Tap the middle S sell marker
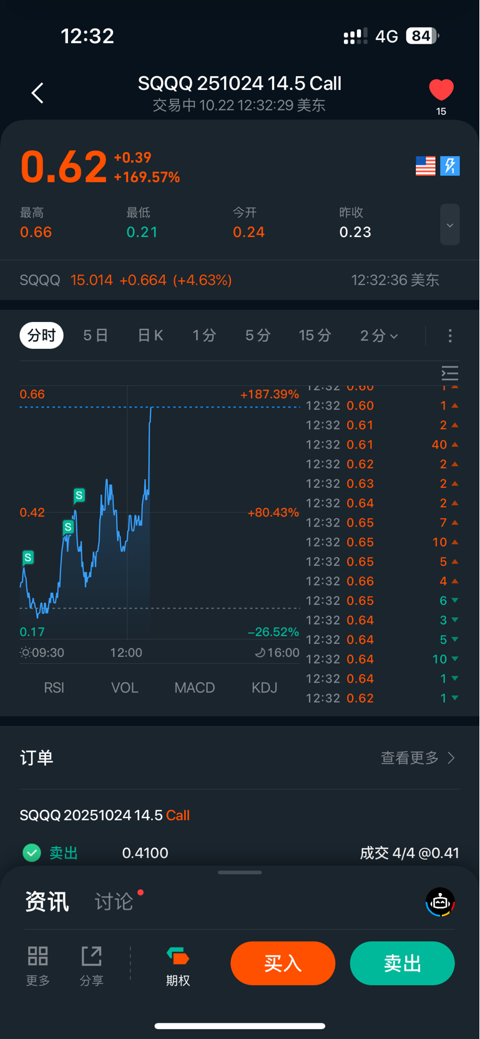The height and width of the screenshot is (1039, 480). pos(68,527)
